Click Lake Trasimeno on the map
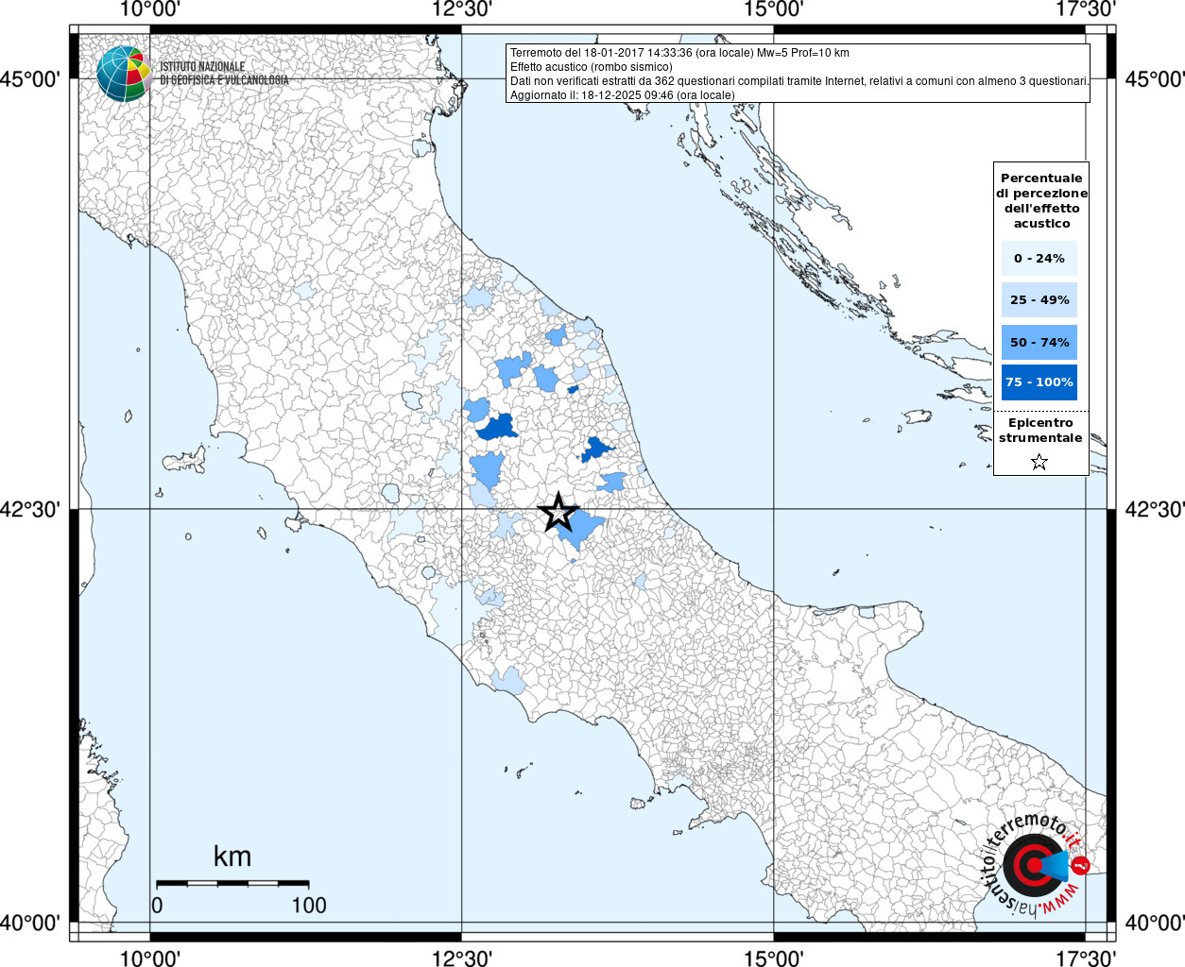 click(413, 400)
